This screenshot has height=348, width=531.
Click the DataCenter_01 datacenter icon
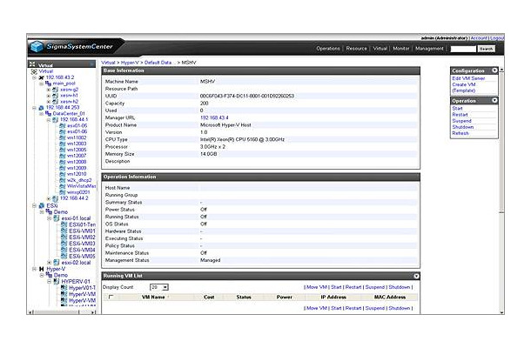point(48,114)
